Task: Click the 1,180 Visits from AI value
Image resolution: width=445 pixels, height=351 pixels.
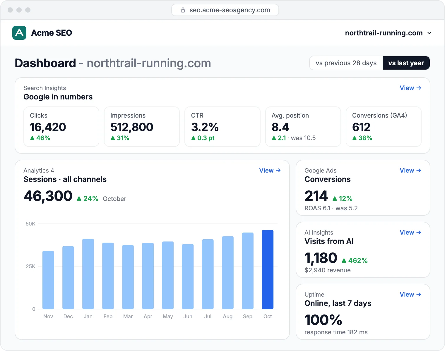Action: pyautogui.click(x=321, y=258)
